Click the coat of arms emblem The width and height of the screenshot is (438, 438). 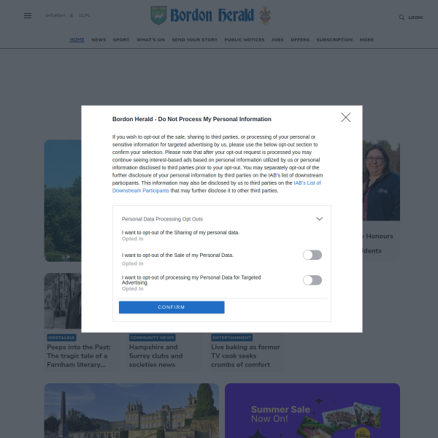[265, 15]
